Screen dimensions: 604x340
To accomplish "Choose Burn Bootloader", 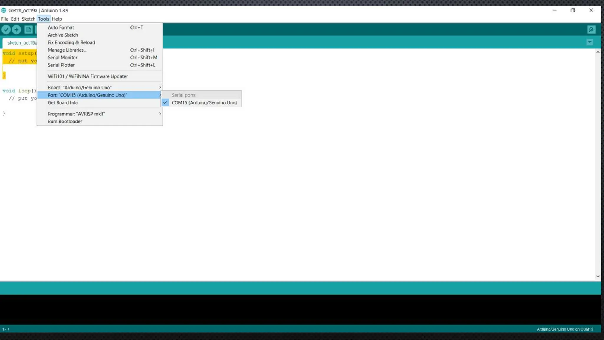I will click(100, 121).
